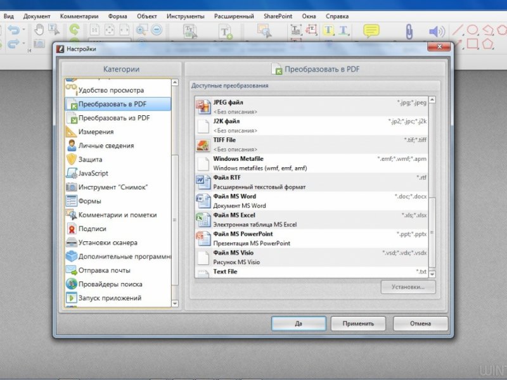This screenshot has width=507, height=380.
Task: Open the Расширенный menu
Action: tap(234, 16)
